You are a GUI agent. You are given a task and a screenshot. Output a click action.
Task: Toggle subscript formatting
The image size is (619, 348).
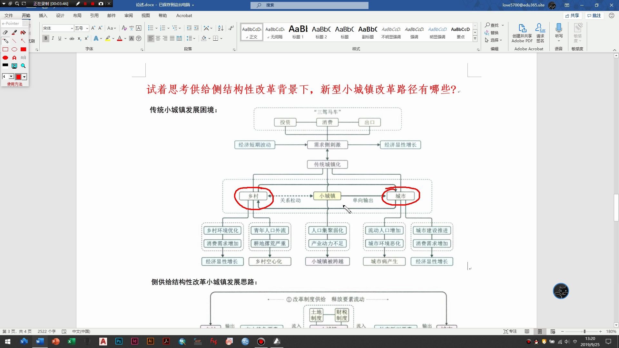[79, 38]
